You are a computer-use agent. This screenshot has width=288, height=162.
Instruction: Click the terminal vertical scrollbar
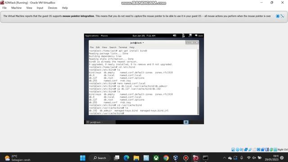(x=198, y=100)
